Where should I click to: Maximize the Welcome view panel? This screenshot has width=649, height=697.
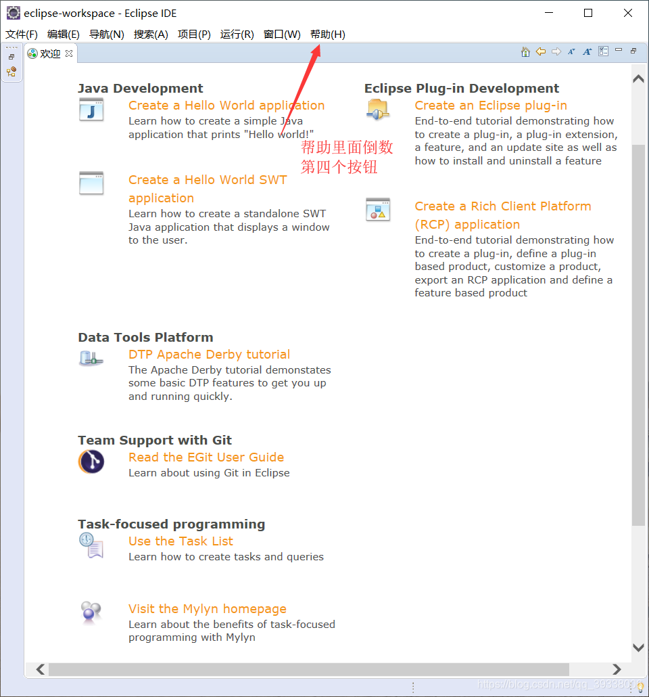633,51
